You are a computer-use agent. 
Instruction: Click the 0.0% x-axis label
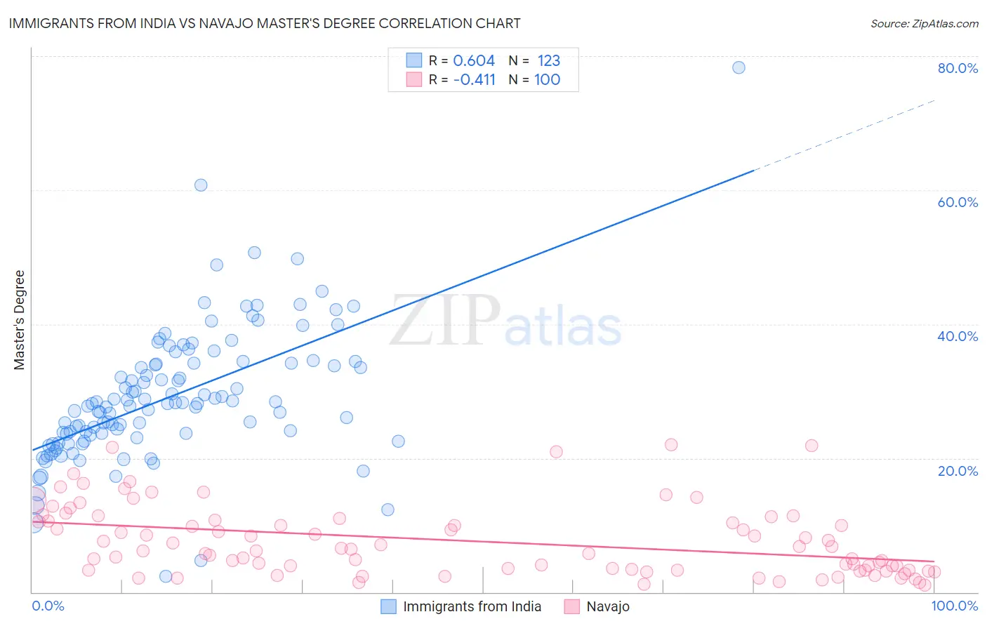point(48,606)
